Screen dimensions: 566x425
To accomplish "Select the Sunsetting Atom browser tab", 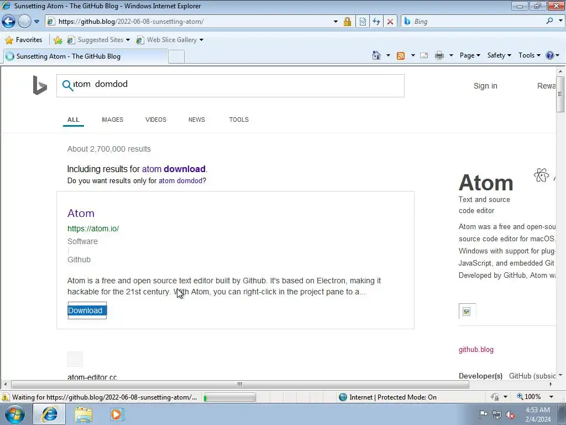I will click(85, 56).
